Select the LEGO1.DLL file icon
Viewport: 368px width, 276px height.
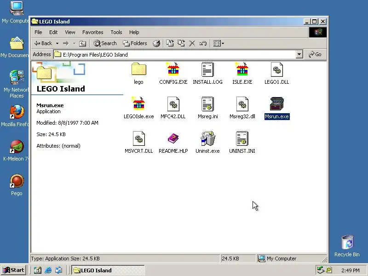(x=277, y=69)
